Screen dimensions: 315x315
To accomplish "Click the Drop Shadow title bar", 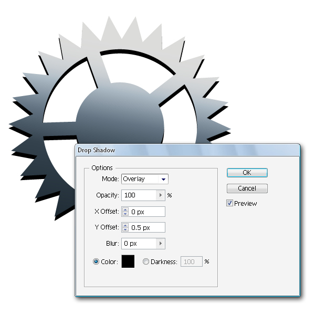I will [187, 150].
